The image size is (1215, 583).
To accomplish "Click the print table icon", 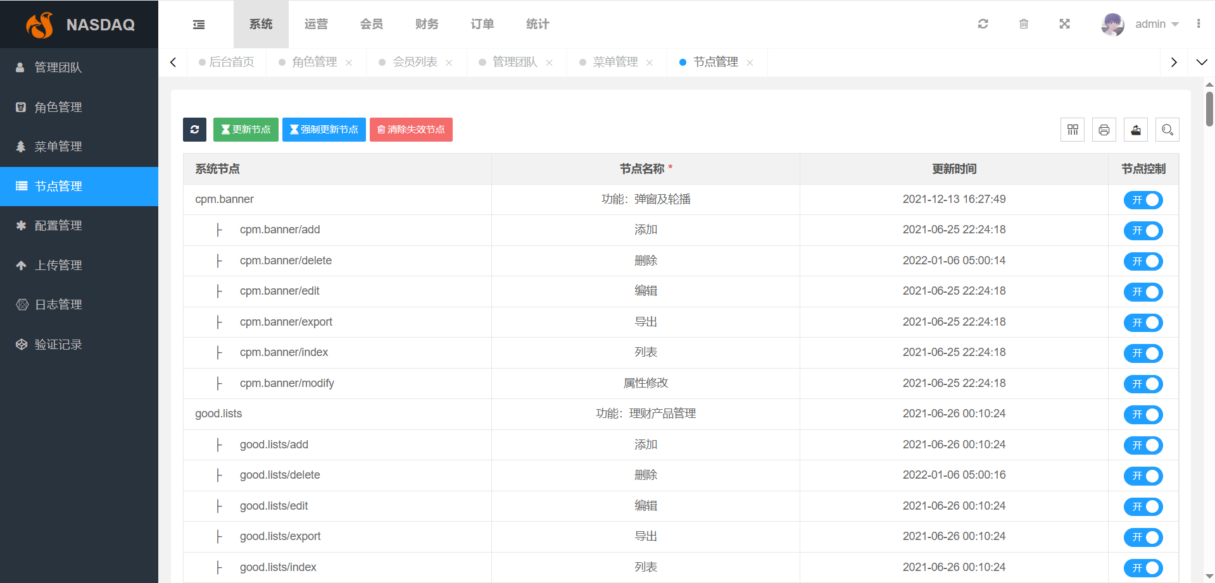I will click(1104, 130).
